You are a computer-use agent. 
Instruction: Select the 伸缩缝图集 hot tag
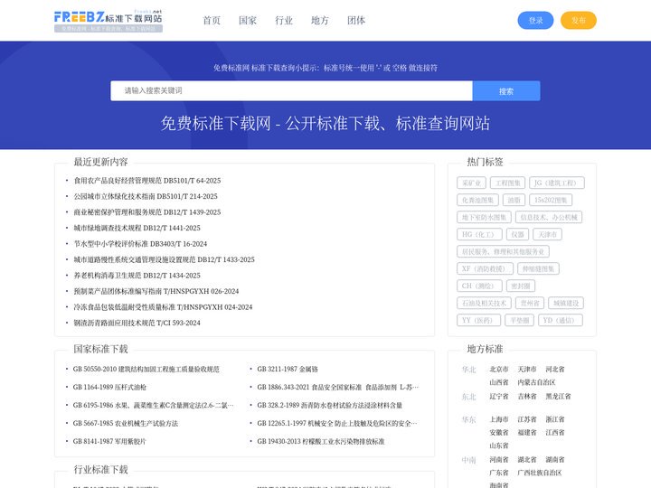click(539, 268)
